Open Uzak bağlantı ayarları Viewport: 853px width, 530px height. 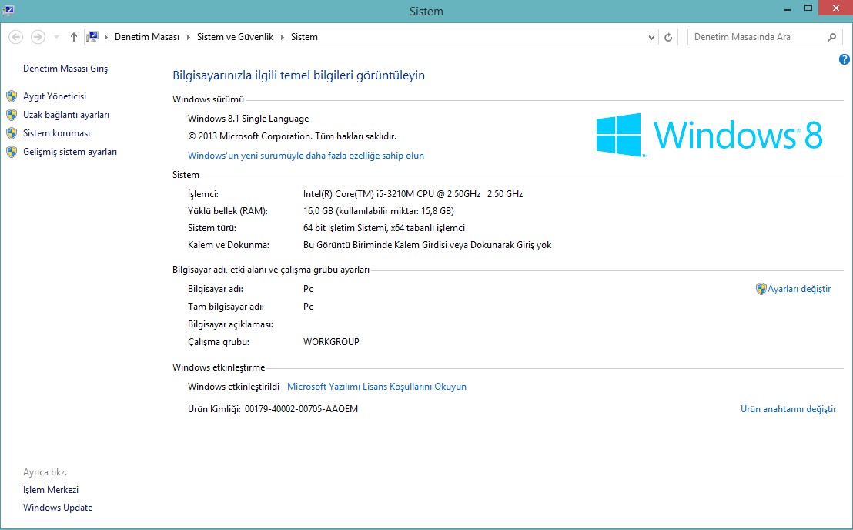coord(66,115)
